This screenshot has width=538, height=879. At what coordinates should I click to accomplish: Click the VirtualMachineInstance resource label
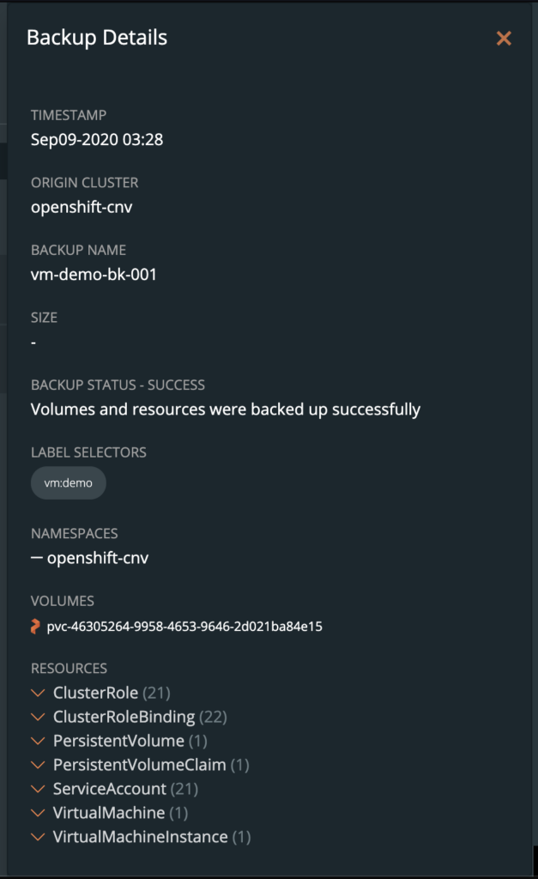140,837
